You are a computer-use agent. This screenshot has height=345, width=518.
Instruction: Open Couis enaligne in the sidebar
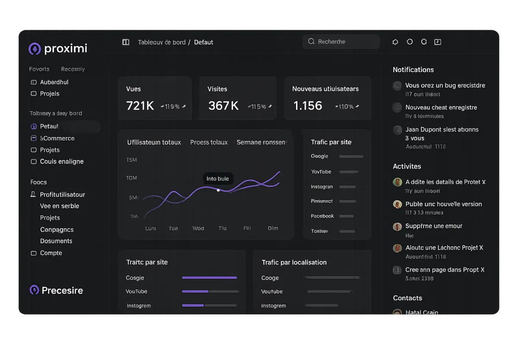coord(62,161)
